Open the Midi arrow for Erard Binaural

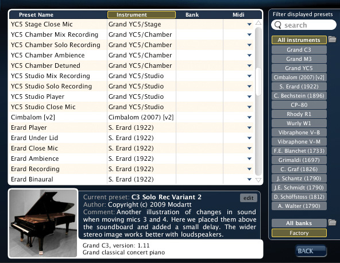[x=249, y=179]
